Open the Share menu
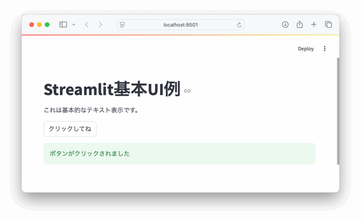This screenshot has height=221, width=361. coord(300,25)
